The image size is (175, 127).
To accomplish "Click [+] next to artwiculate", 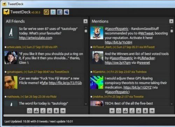I will tap(24, 47).
